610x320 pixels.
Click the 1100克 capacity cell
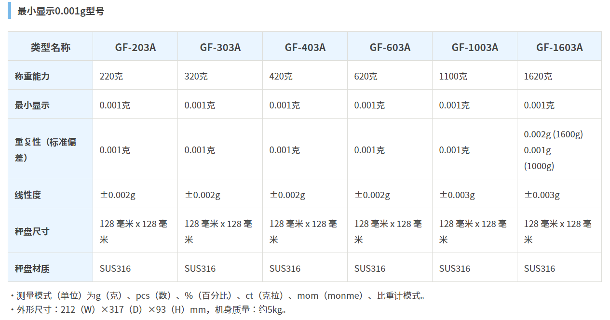pos(453,76)
